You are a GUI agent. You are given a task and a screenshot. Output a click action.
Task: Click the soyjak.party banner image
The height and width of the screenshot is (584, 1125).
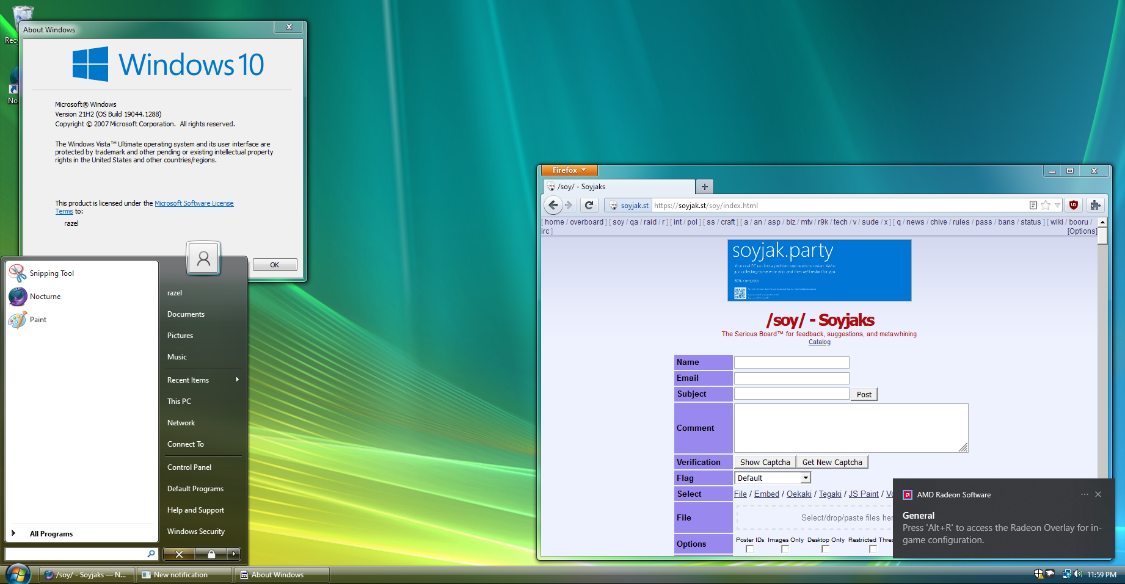point(820,270)
